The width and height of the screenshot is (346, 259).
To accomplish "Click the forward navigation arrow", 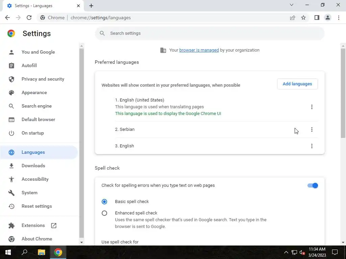I will [18, 18].
